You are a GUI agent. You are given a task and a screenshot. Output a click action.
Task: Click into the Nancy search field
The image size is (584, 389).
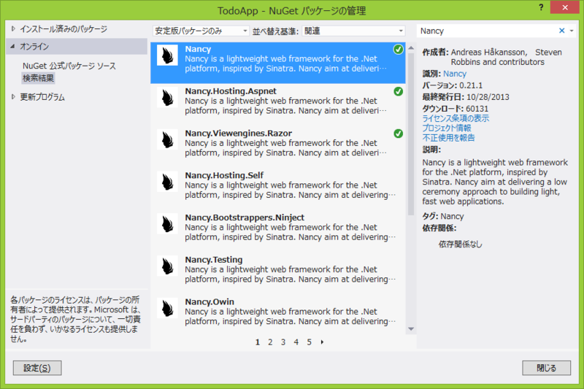pos(486,31)
